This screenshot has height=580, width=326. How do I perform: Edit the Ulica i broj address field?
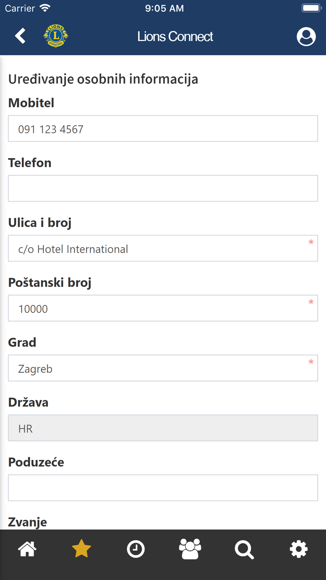(x=163, y=248)
